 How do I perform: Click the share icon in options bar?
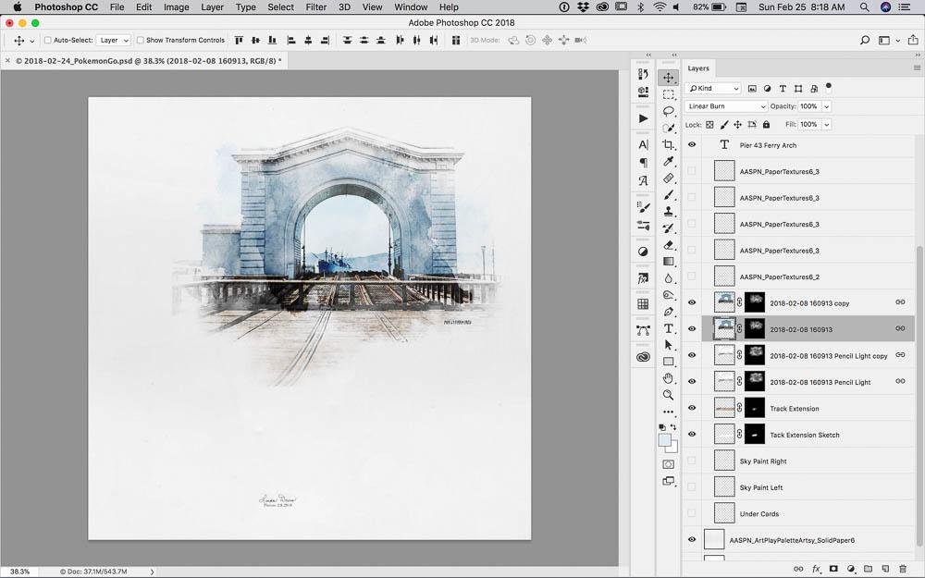(913, 40)
